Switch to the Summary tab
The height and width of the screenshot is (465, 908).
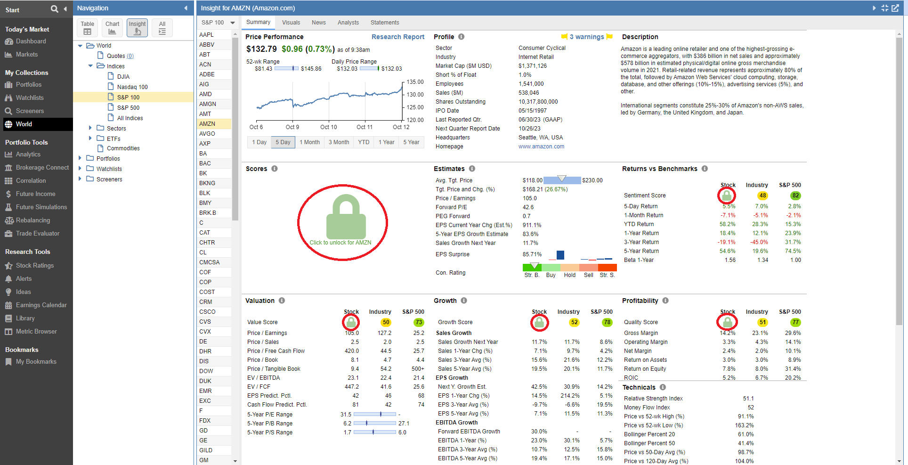point(258,22)
